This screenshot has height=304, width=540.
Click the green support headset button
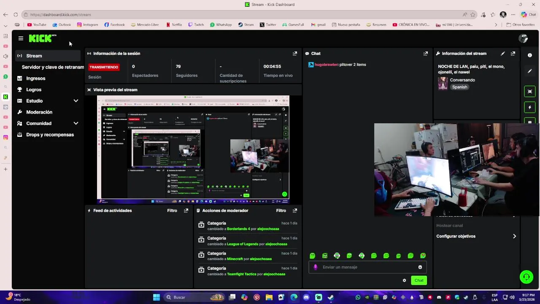(526, 277)
